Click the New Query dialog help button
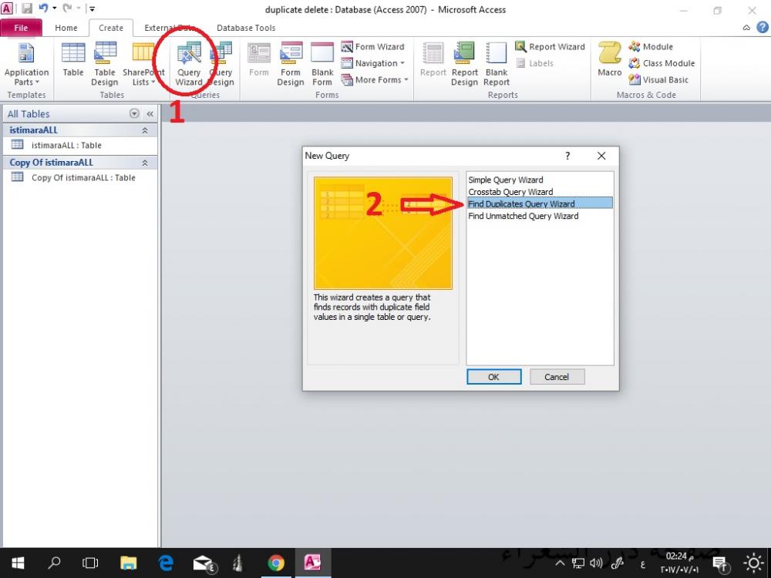771x578 pixels. click(x=567, y=156)
